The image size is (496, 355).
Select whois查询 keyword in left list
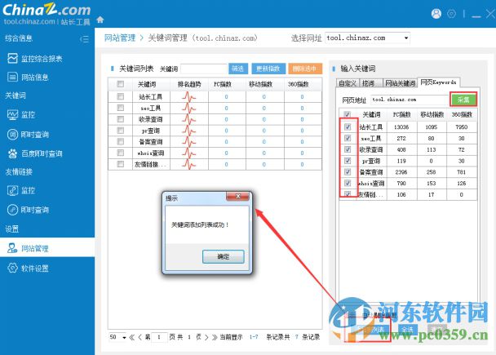(151, 153)
